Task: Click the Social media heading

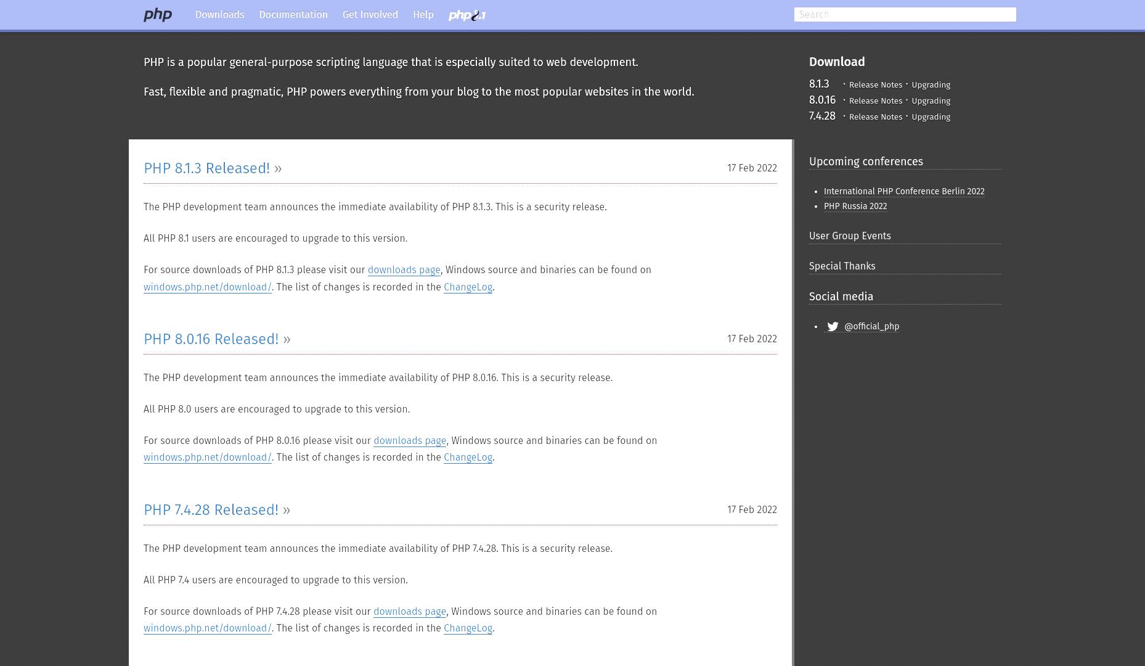Action: 841,297
